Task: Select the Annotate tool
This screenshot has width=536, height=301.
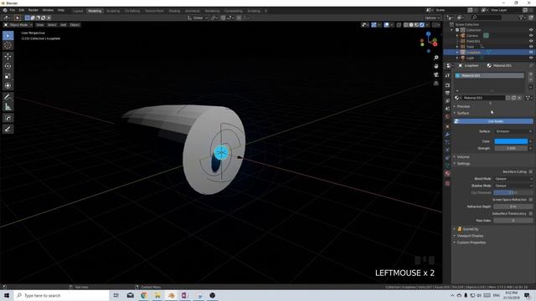Action: click(x=8, y=97)
